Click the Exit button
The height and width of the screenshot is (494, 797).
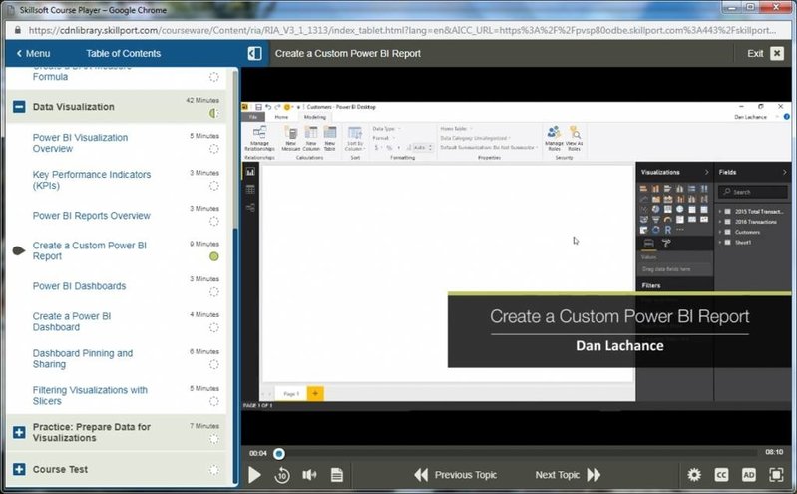tap(765, 53)
